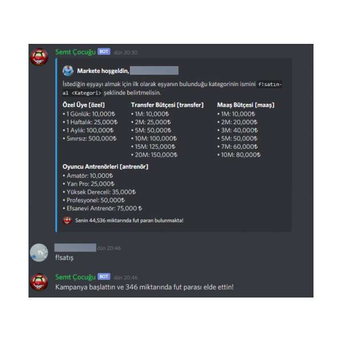Select the Maaş Bütçesi [maaş] heading
The image size is (342, 342).
tap(246, 105)
